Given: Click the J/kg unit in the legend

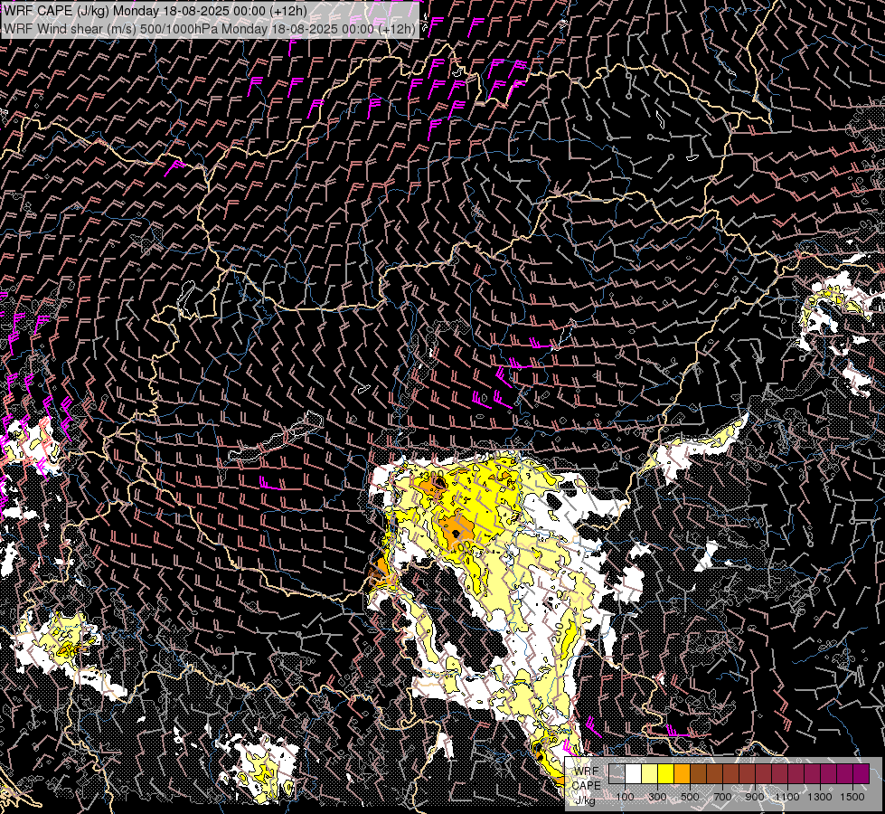Looking at the screenshot, I should click(585, 800).
